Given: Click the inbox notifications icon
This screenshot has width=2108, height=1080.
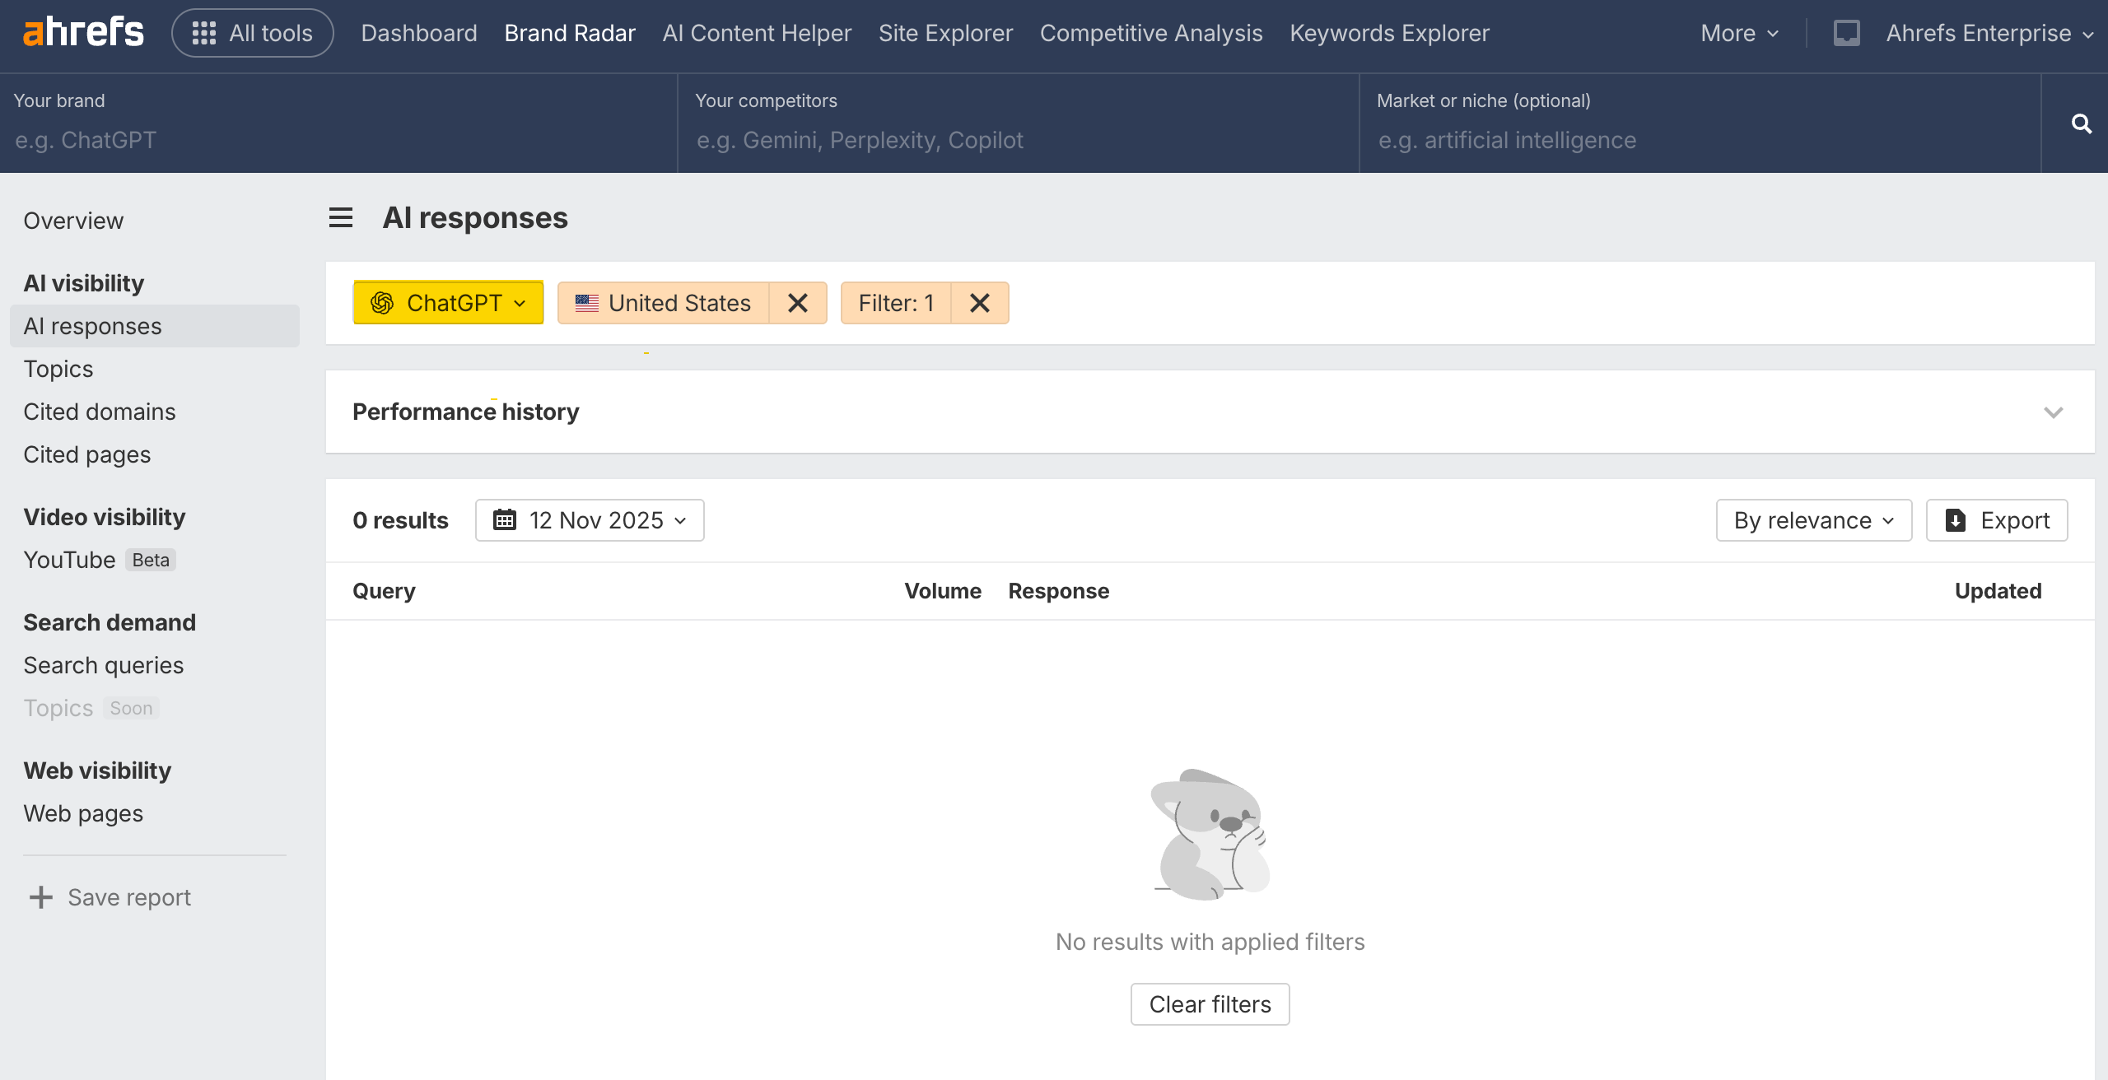Looking at the screenshot, I should point(1846,33).
